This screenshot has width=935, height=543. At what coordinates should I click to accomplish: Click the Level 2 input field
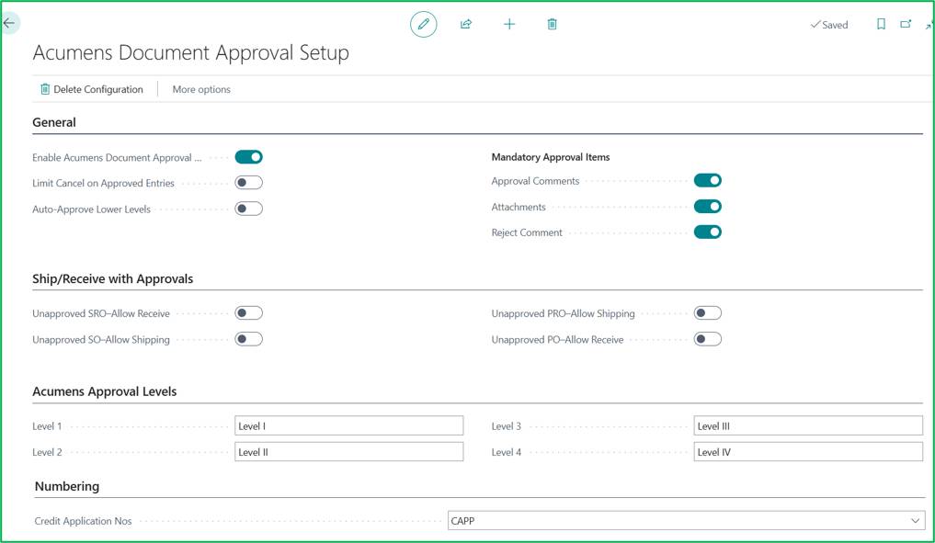coord(348,452)
